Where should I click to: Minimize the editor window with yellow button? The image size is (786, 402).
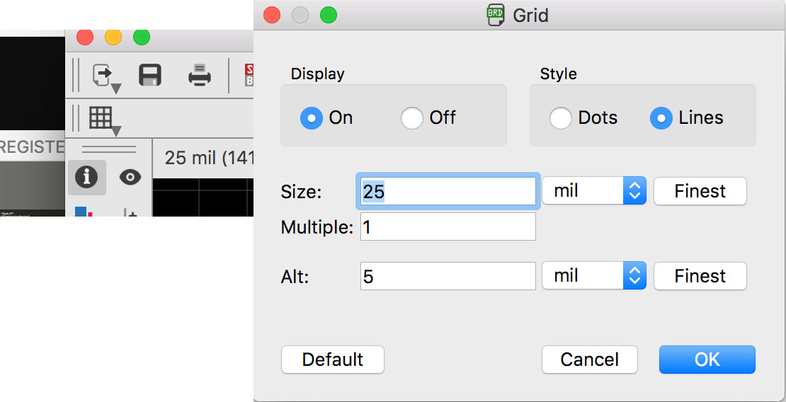113,37
